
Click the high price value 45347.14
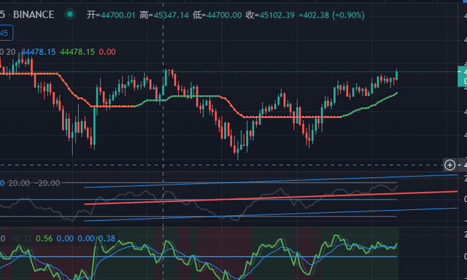[x=171, y=15]
